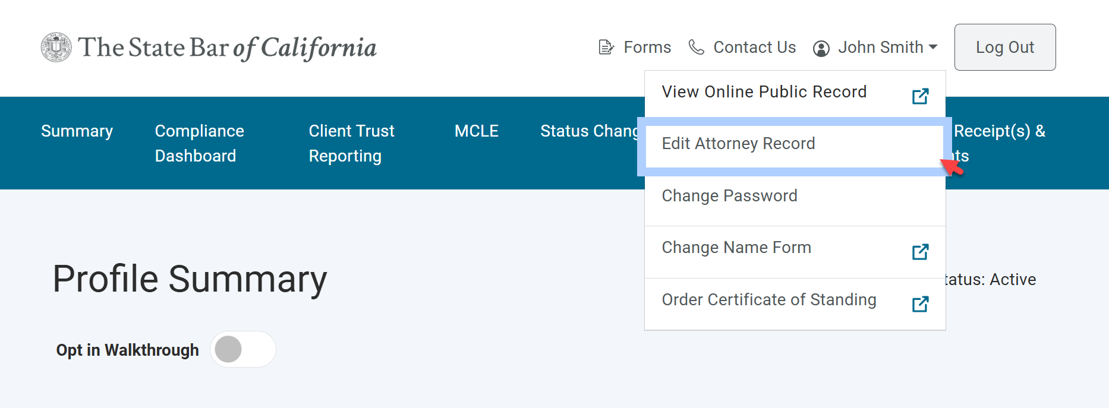The image size is (1109, 408).
Task: Click The State Bar of California title
Action: pos(227,48)
